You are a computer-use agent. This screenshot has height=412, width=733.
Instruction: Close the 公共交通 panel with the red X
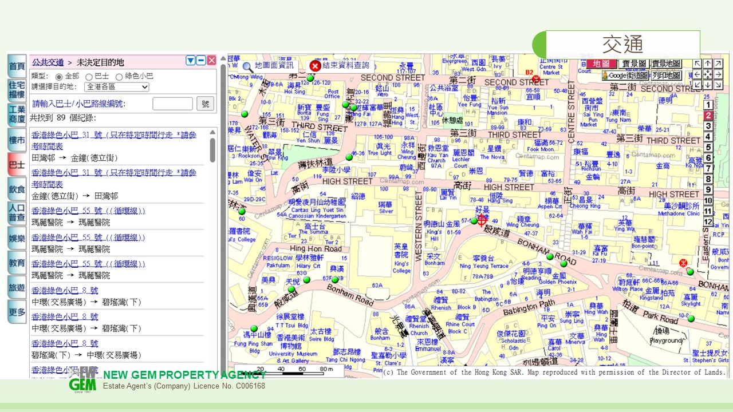tap(211, 61)
